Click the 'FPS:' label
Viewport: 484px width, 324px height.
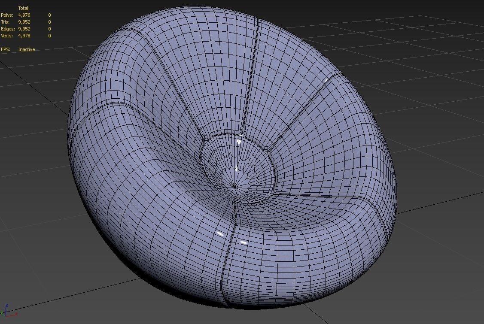click(6, 49)
